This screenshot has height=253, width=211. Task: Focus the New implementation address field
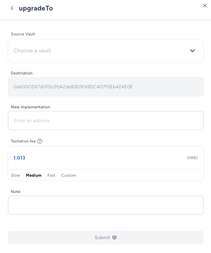106,121
